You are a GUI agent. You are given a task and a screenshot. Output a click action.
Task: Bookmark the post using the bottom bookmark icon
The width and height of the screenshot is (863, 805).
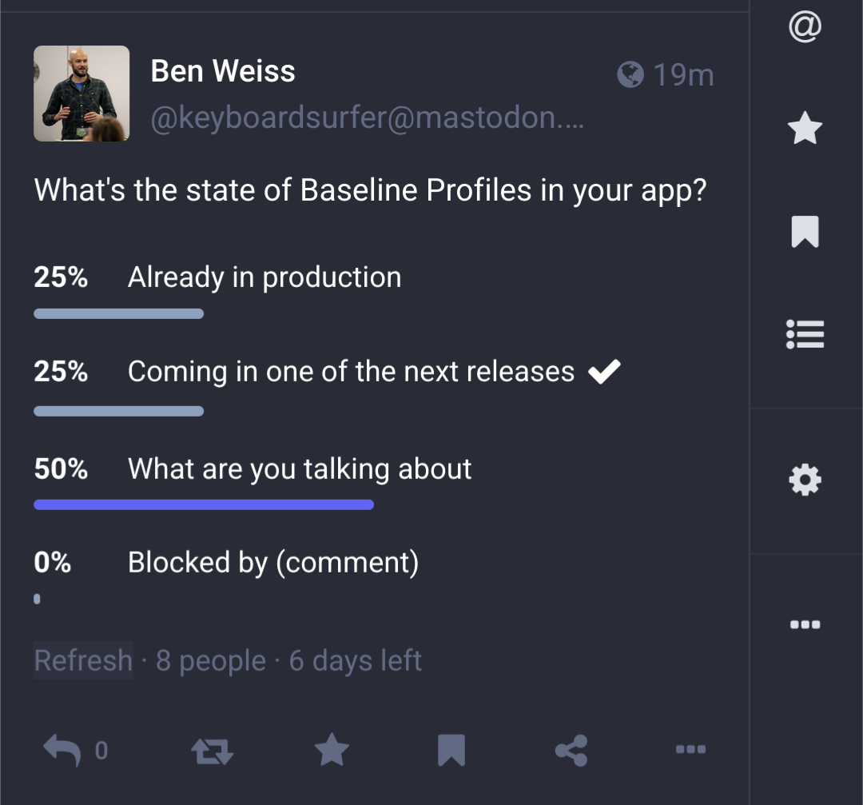451,751
